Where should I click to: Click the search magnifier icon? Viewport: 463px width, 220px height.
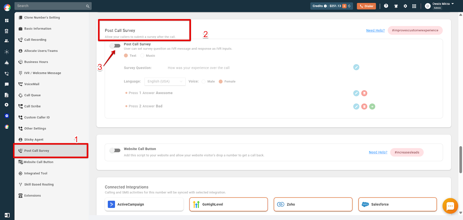click(88, 6)
